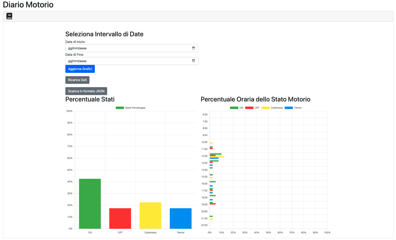Click the Percentuale Stati heading

click(x=90, y=99)
